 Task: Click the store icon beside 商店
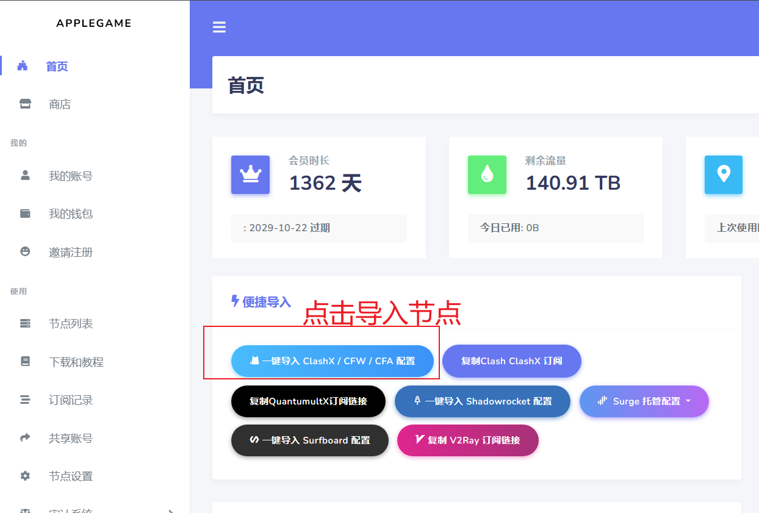click(25, 104)
